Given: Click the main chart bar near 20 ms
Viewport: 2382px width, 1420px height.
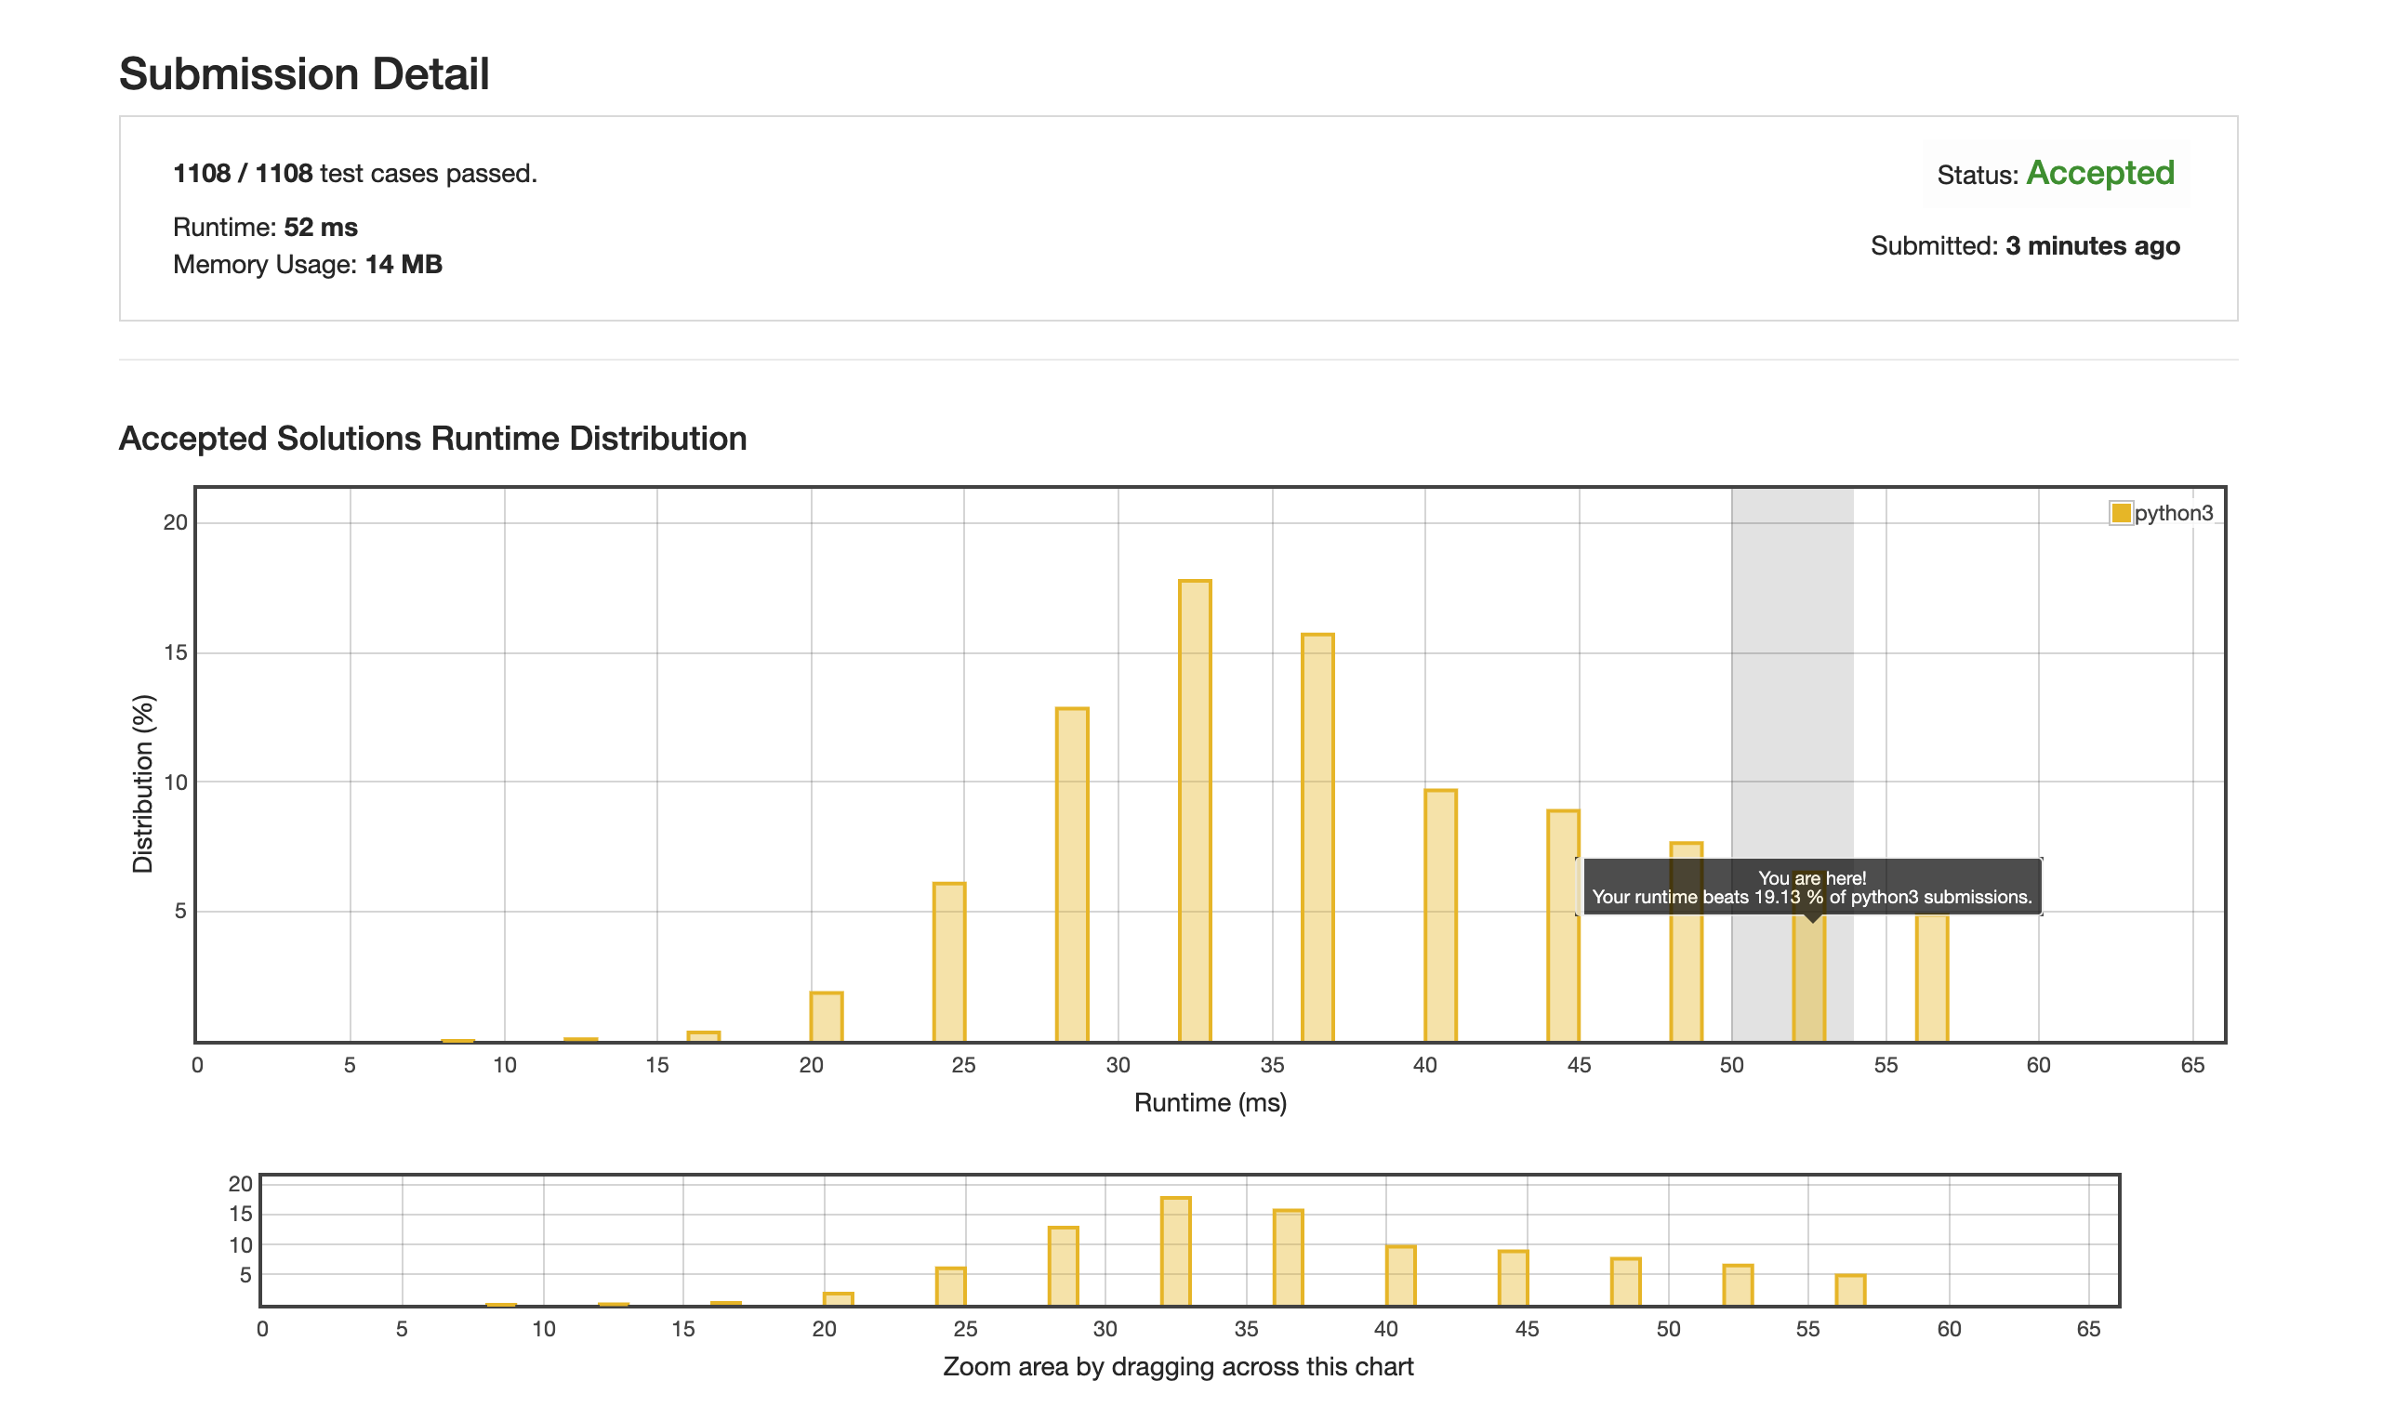Looking at the screenshot, I should point(826,1016).
